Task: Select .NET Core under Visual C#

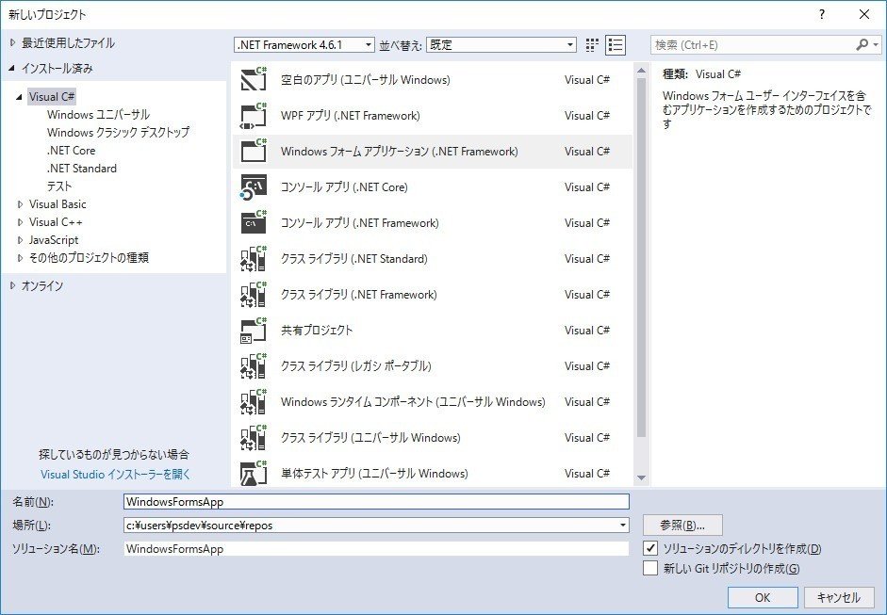Action: 73,150
